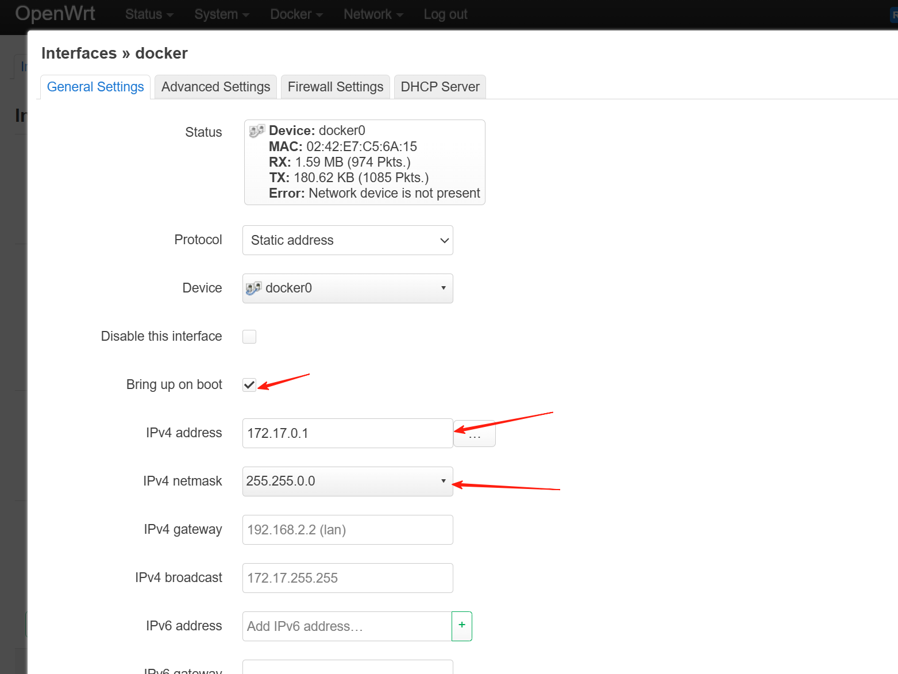898x674 pixels.
Task: Select the General Settings tab
Action: tap(95, 87)
